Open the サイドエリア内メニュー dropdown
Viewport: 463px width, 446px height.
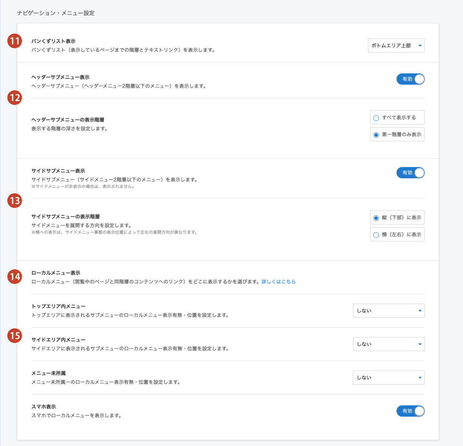coord(389,344)
